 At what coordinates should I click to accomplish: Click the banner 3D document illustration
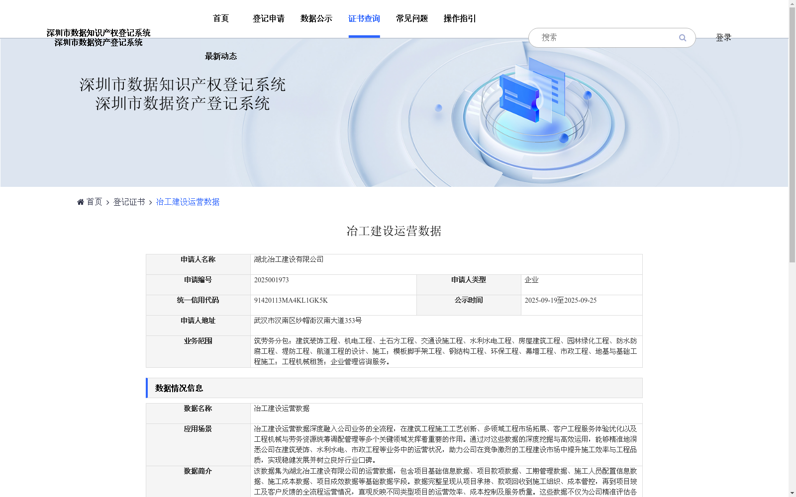tap(532, 89)
